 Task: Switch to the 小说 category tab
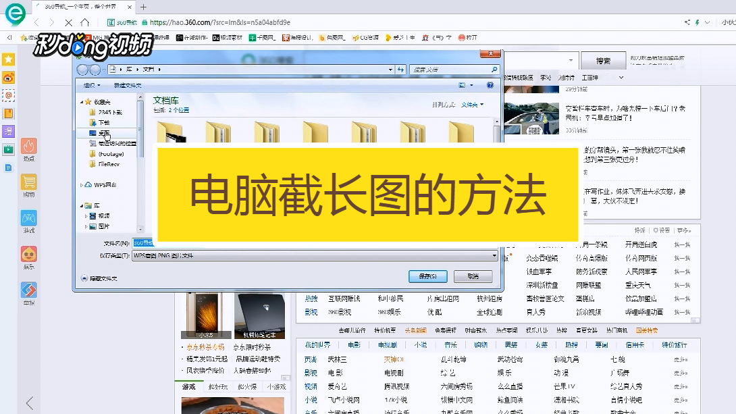tap(421, 345)
